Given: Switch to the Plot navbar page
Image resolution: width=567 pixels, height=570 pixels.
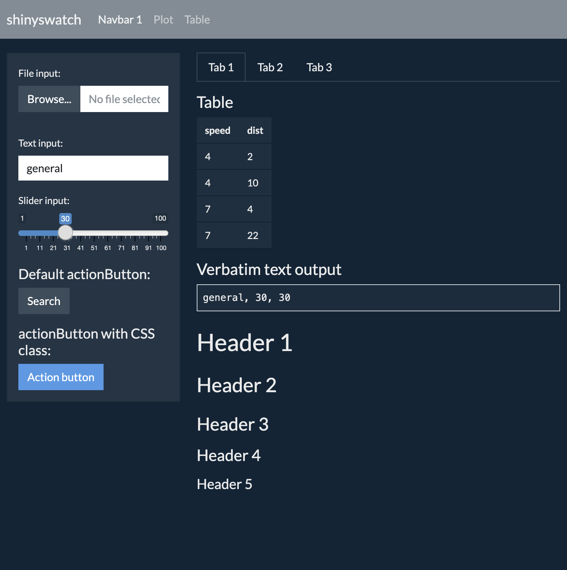Looking at the screenshot, I should (163, 20).
